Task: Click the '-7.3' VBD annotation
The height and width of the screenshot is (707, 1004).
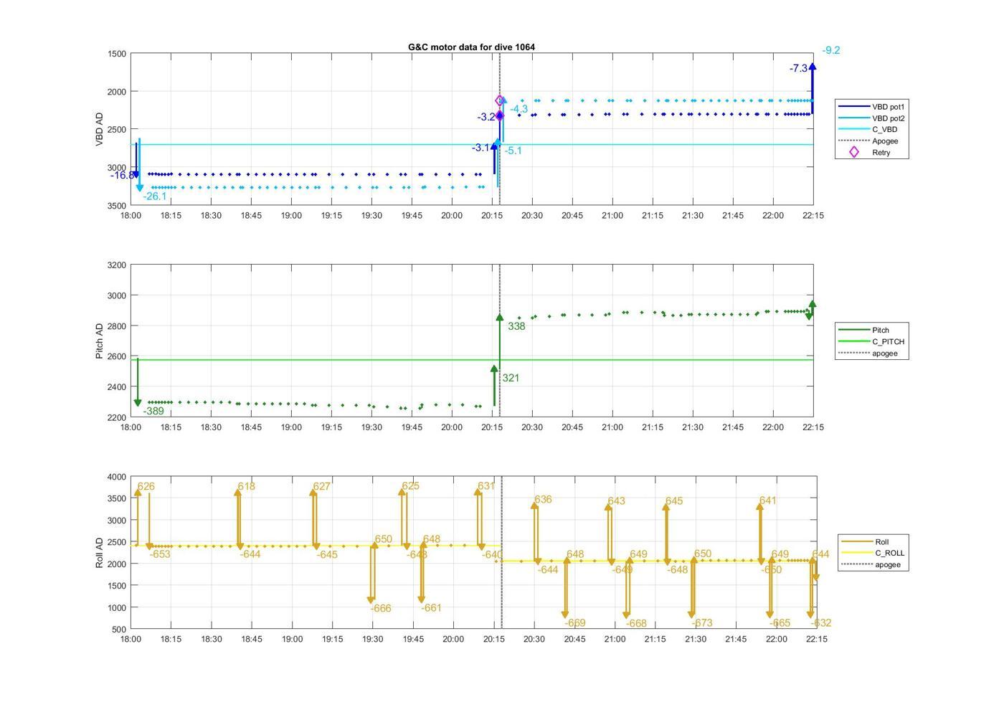Action: [x=798, y=68]
